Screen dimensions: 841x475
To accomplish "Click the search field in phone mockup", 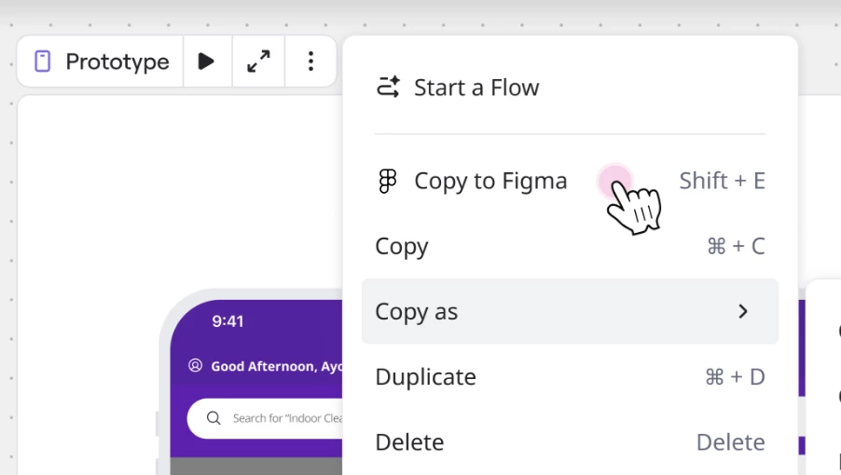I will tap(266, 418).
